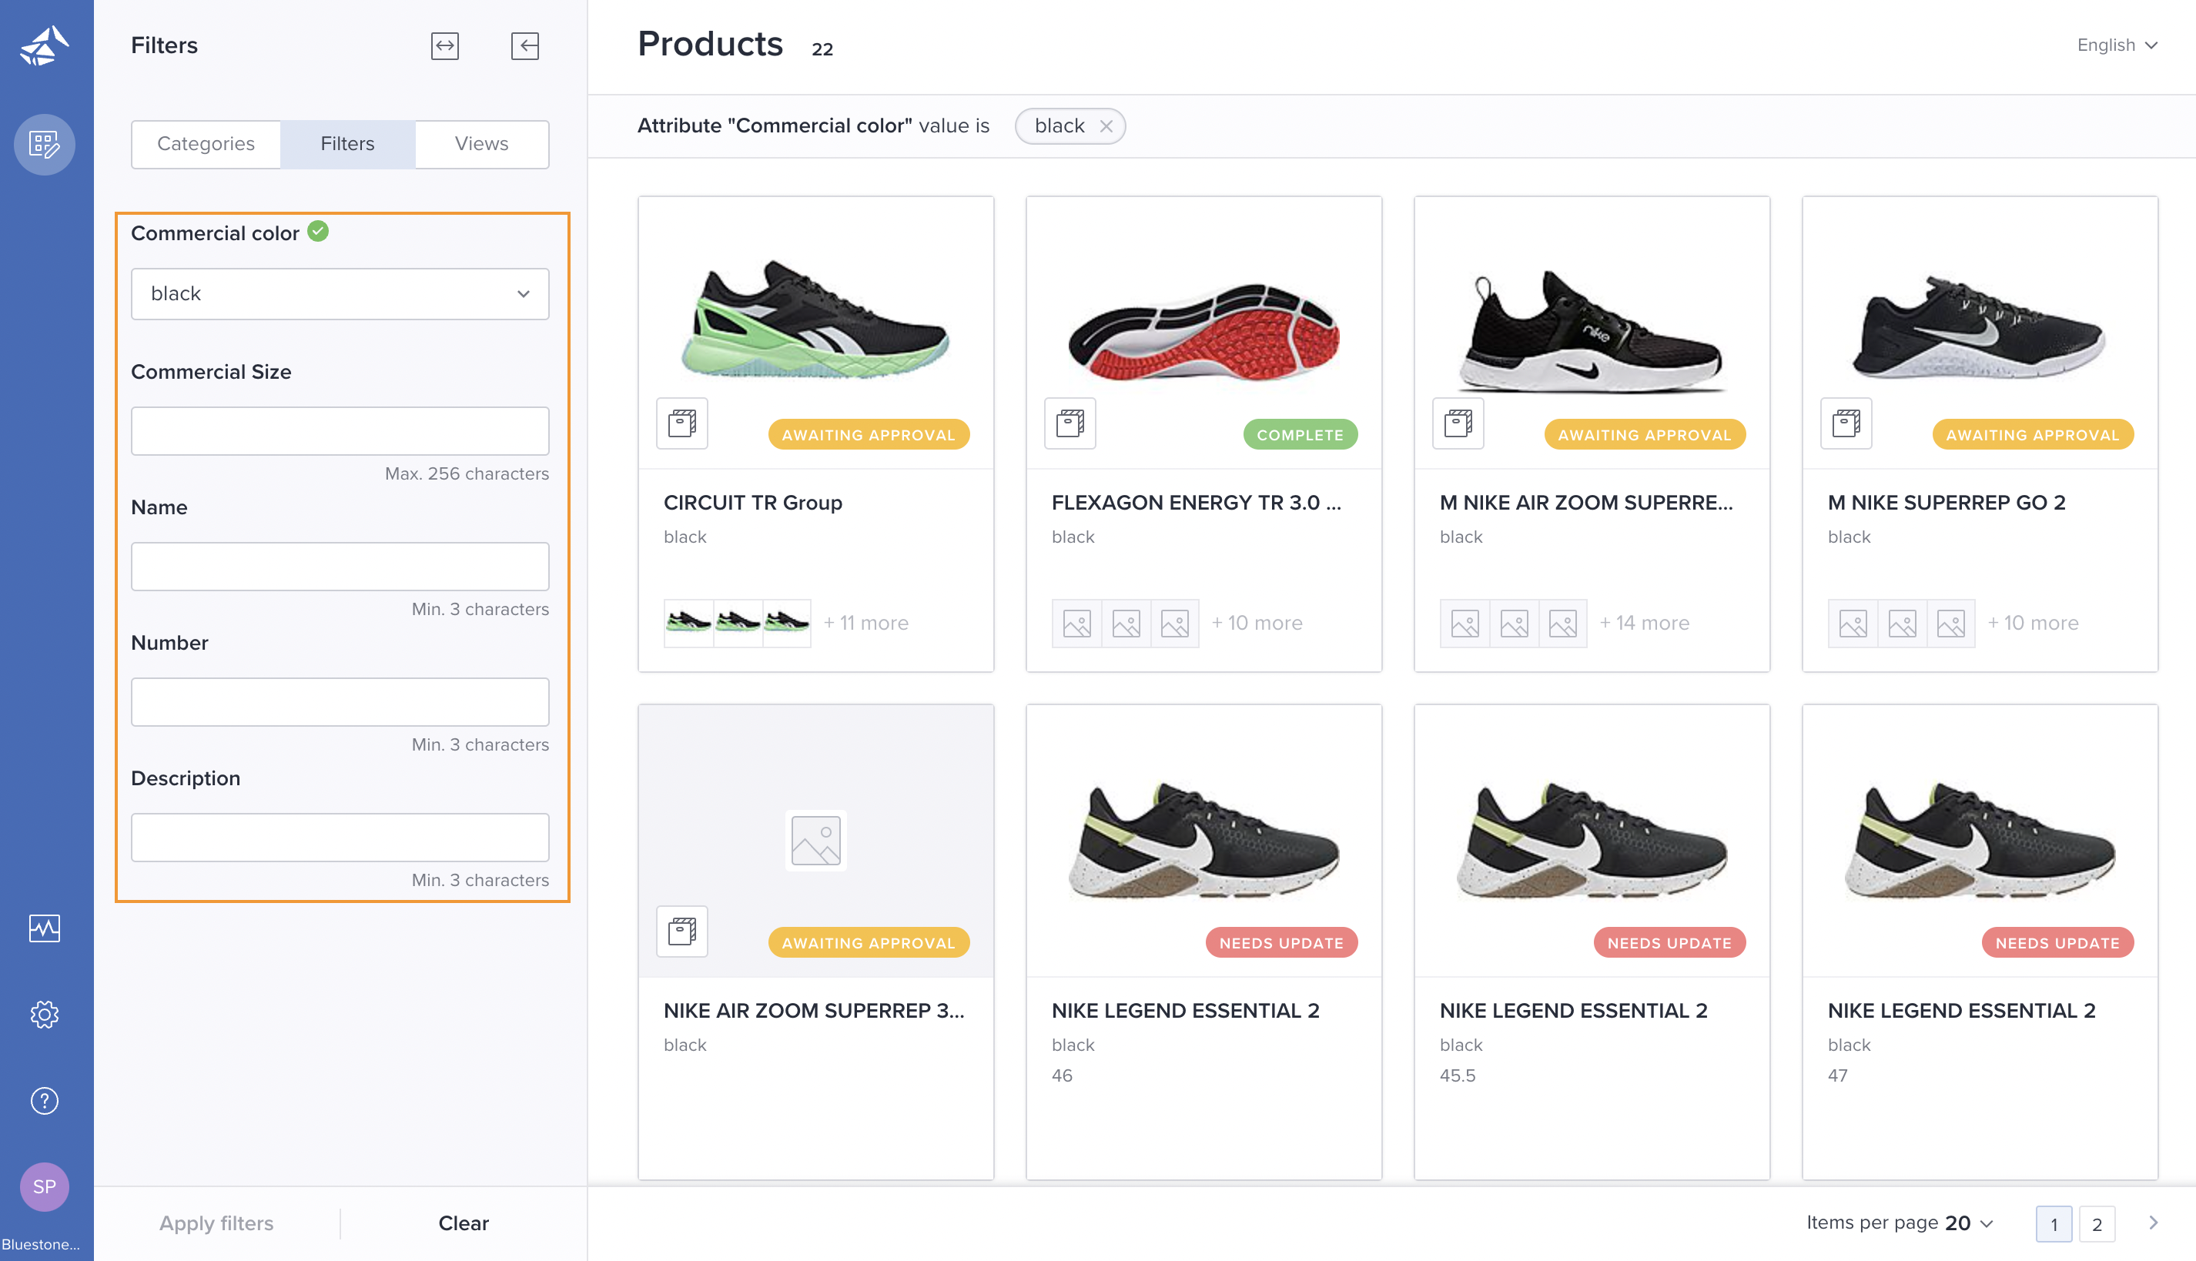
Task: Remove the black filter chip
Action: 1106,126
